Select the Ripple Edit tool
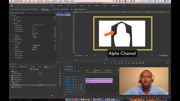 point(60,73)
